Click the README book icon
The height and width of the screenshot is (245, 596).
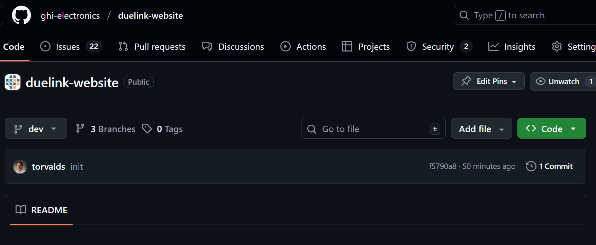tap(21, 210)
